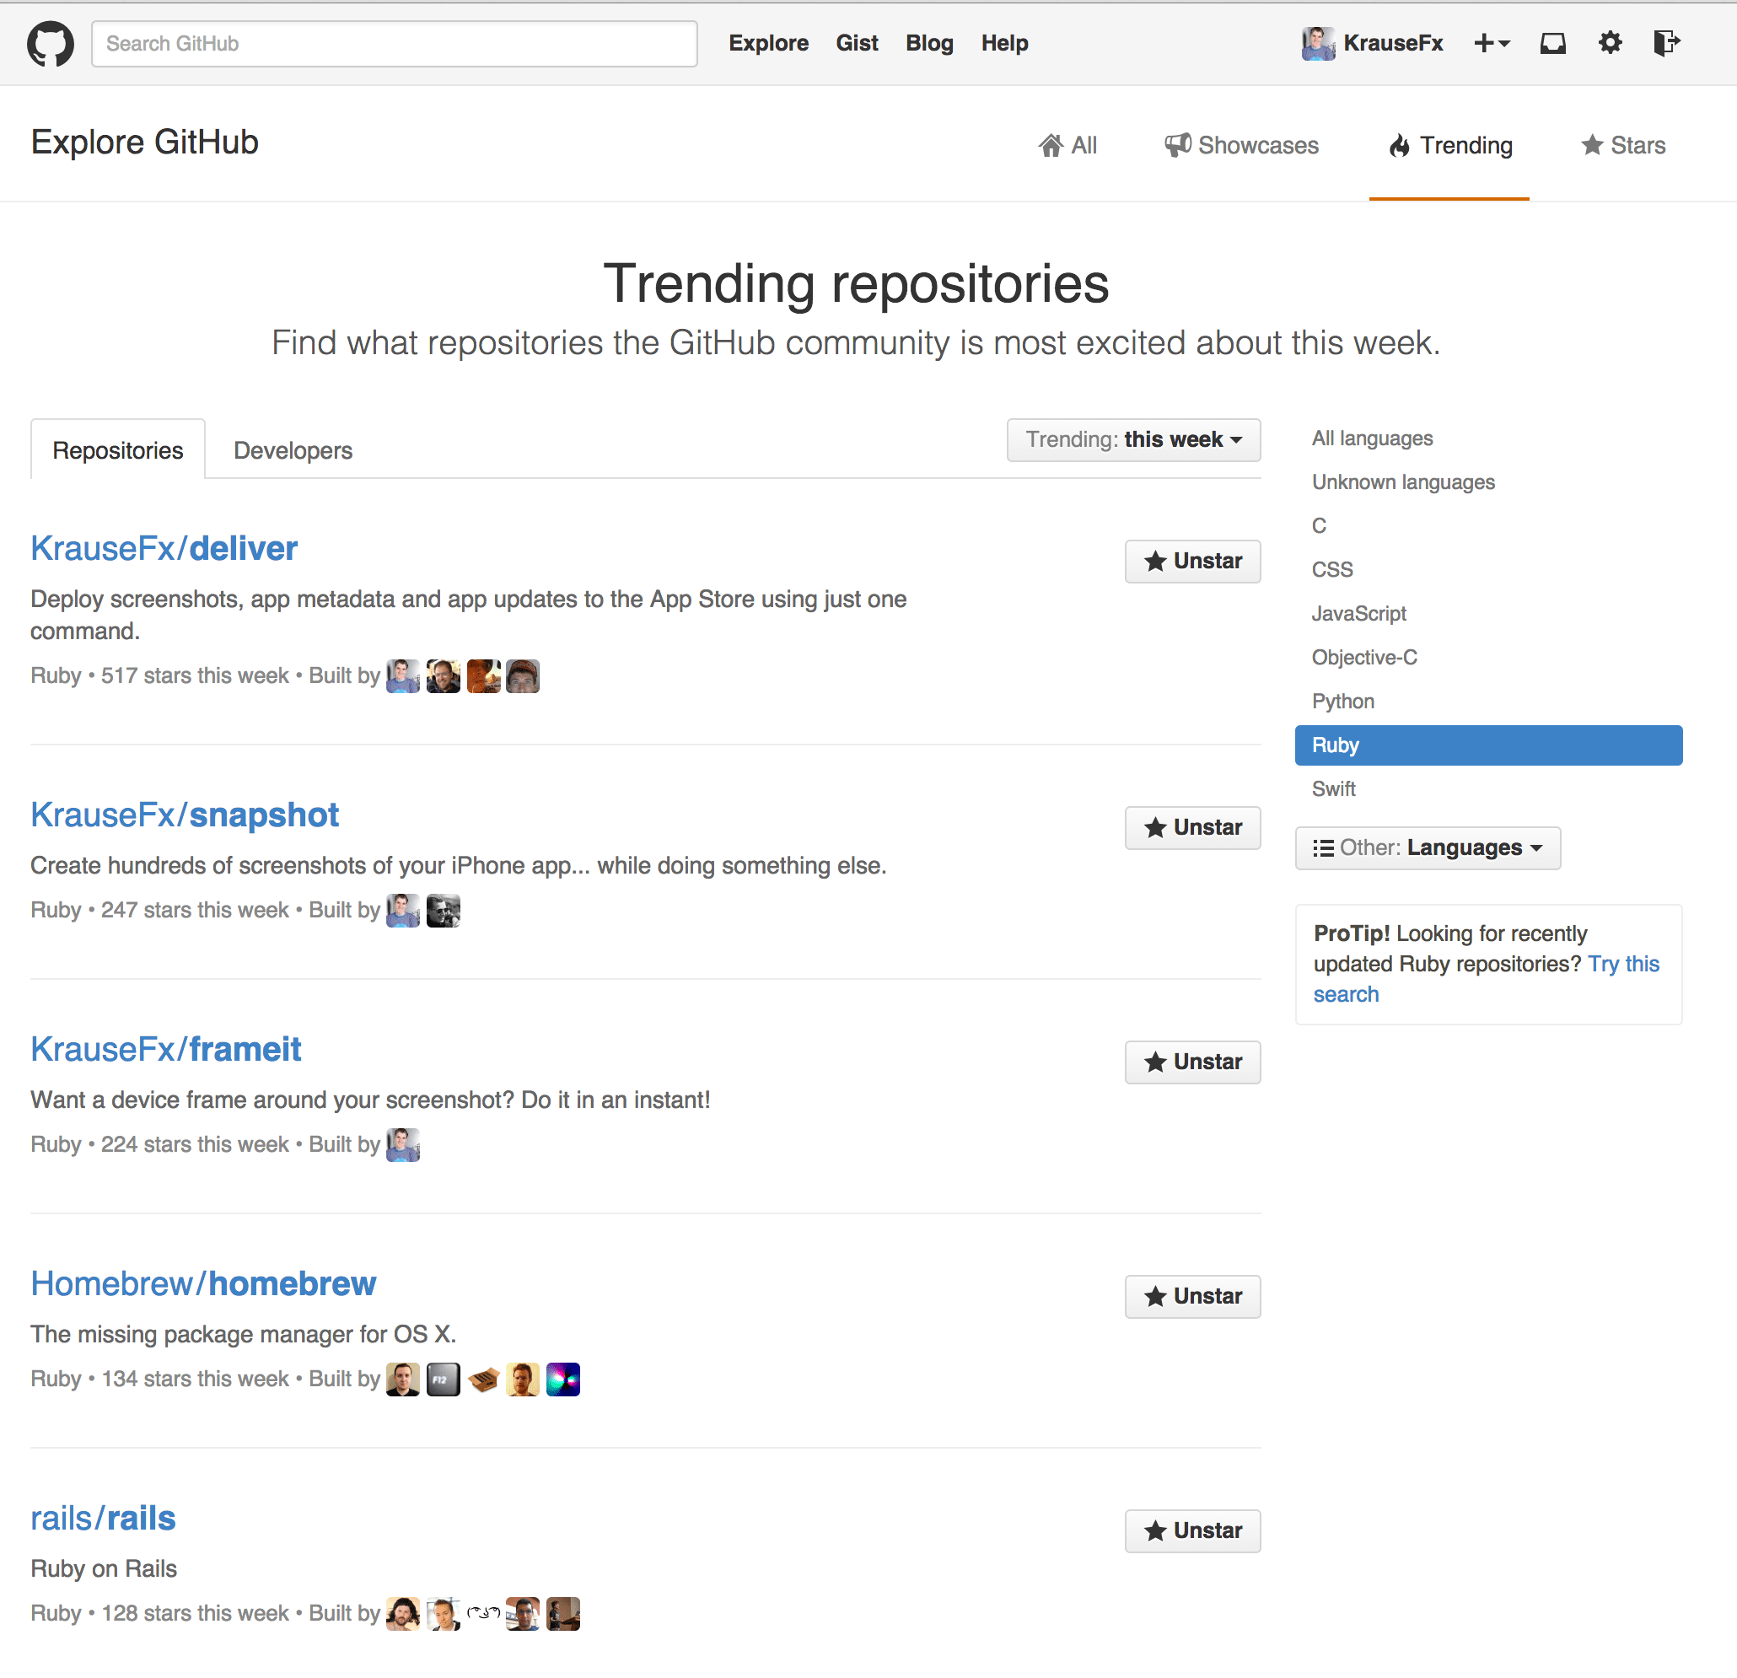
Task: Open Gist from top navigation
Action: tap(857, 44)
